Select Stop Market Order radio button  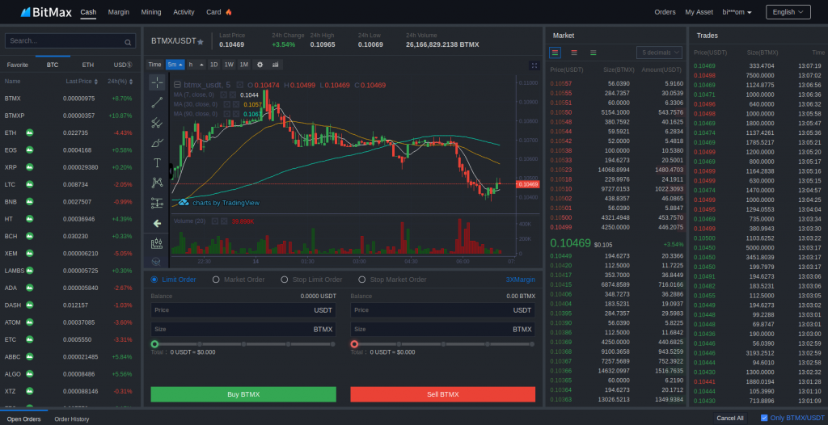pos(362,280)
